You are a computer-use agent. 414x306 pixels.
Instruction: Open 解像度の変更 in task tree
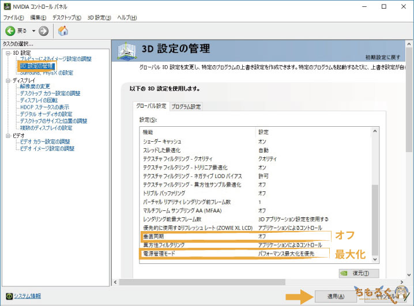pyautogui.click(x=35, y=86)
